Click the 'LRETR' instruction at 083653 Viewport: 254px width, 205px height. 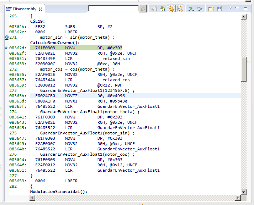click(x=71, y=181)
